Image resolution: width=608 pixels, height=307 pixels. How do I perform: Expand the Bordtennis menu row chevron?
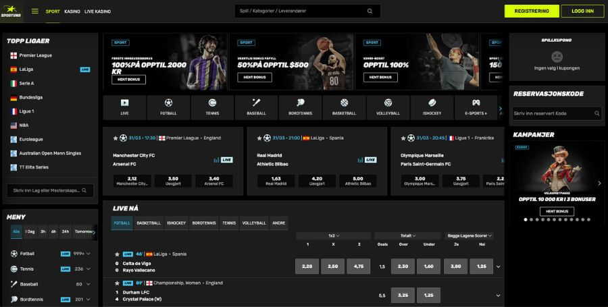coord(88,300)
